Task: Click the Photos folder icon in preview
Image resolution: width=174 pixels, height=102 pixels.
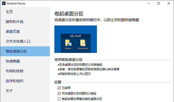Action: [x=68, y=43]
